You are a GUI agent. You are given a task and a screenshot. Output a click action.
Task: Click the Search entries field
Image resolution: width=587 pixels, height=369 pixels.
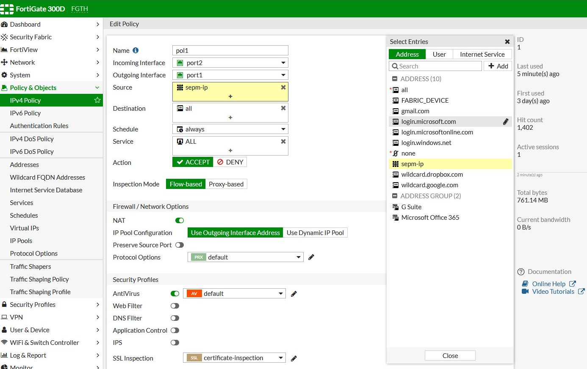pyautogui.click(x=435, y=66)
